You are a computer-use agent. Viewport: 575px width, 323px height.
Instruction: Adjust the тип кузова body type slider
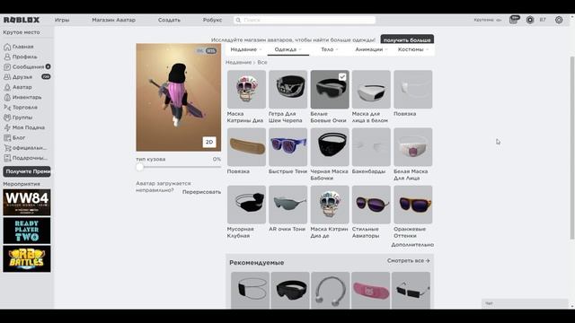140,167
